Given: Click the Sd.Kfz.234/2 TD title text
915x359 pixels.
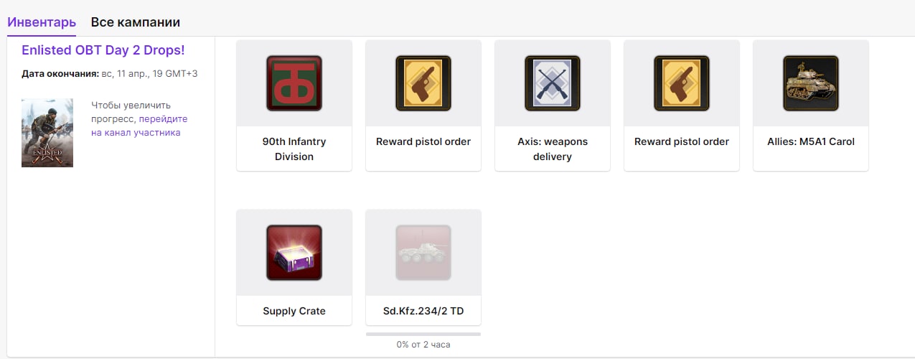Looking at the screenshot, I should pos(423,311).
